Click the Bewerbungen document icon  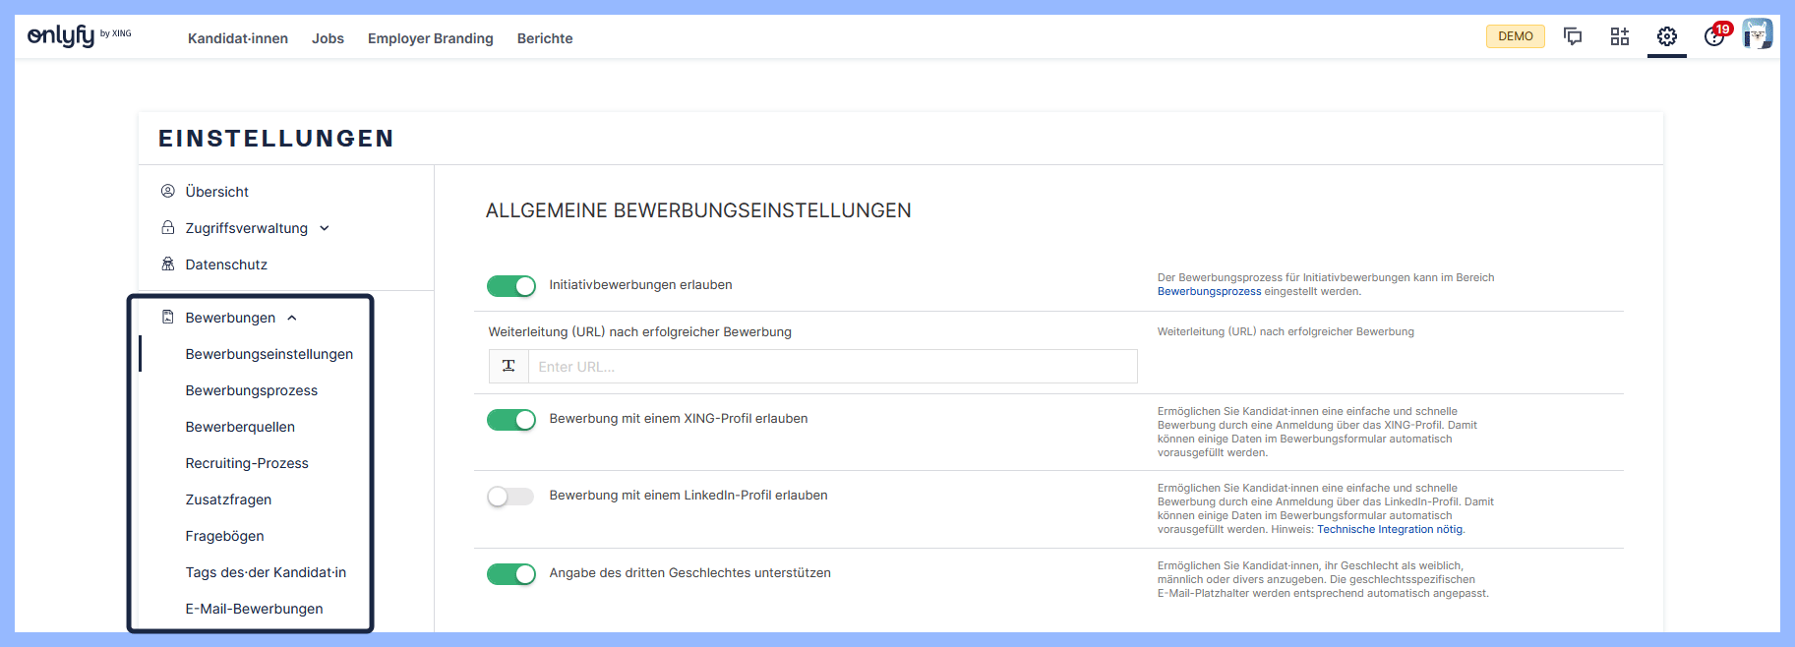point(168,317)
